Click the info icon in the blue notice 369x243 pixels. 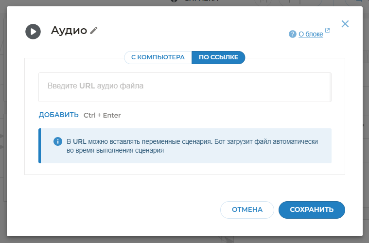pyautogui.click(x=58, y=141)
